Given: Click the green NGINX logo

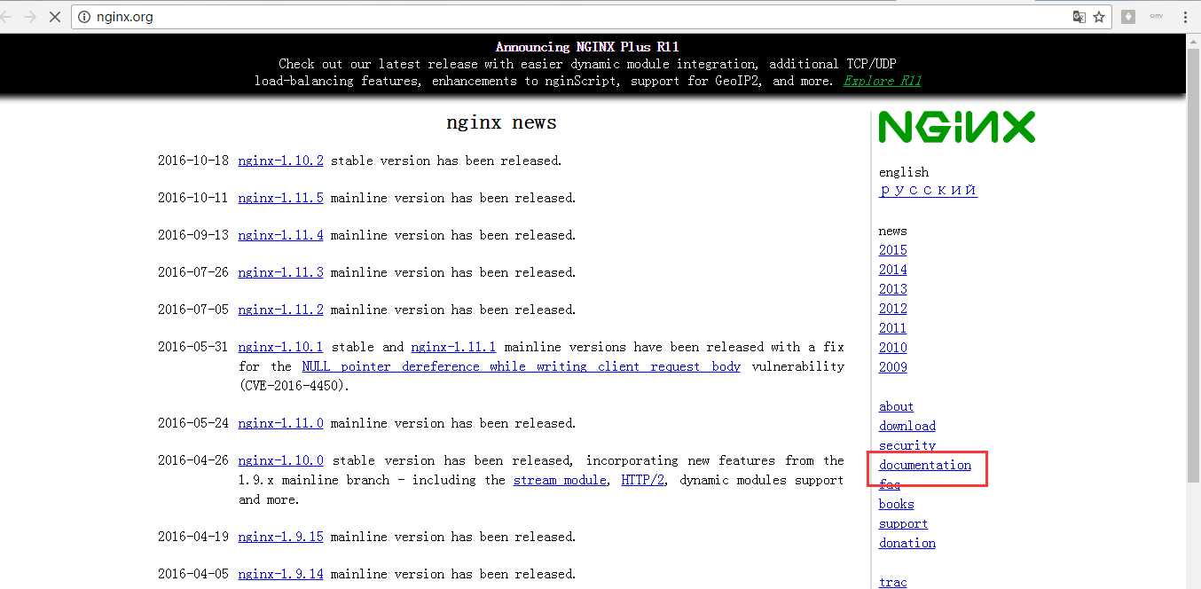Looking at the screenshot, I should pyautogui.click(x=956, y=127).
